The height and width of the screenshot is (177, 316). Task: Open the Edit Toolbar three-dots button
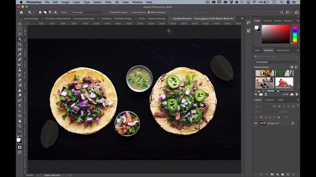(x=20, y=131)
